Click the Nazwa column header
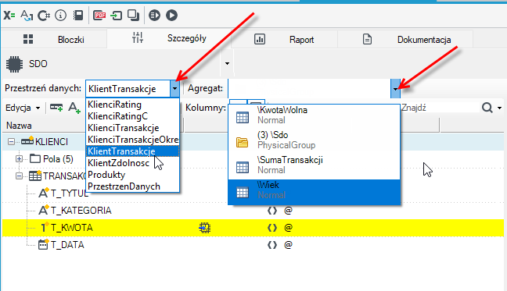Image resolution: width=507 pixels, height=291 pixels. (92, 126)
